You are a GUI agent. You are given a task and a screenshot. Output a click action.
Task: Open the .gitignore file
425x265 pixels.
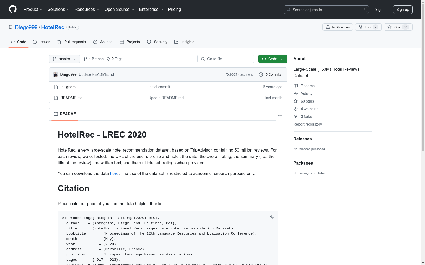[68, 87]
